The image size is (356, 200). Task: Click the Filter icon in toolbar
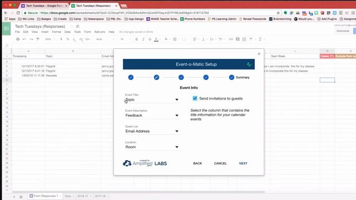click(x=251, y=39)
